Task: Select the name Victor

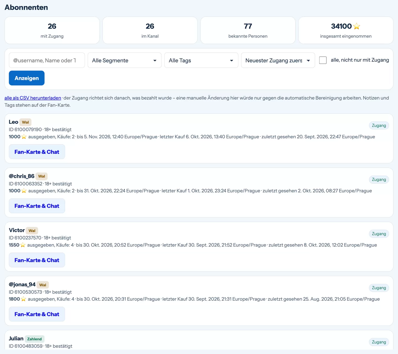Action: click(17, 230)
